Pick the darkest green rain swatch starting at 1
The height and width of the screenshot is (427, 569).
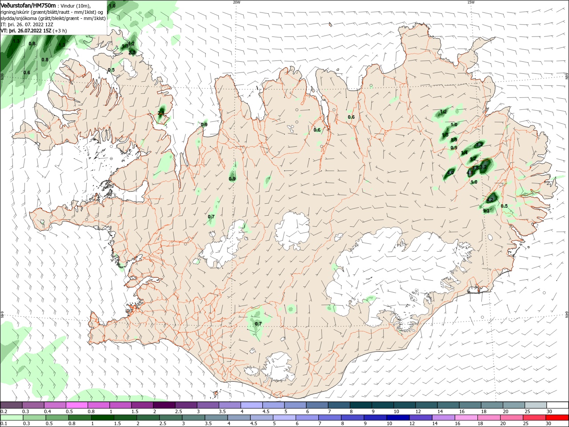103,418
